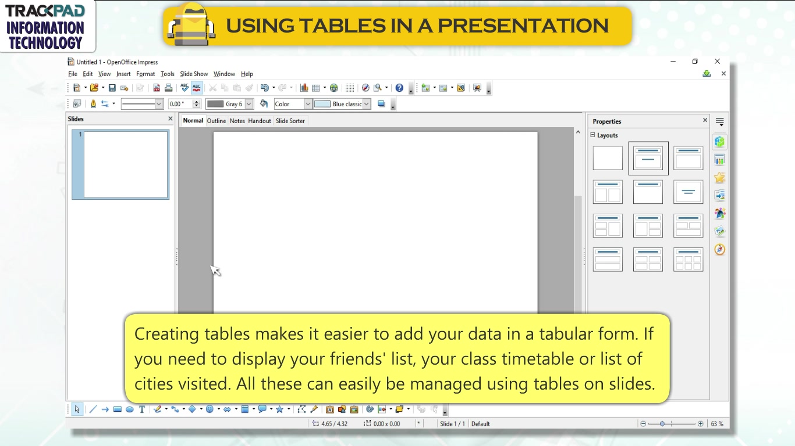Open Custom Animation star sidebar icon

(720, 178)
